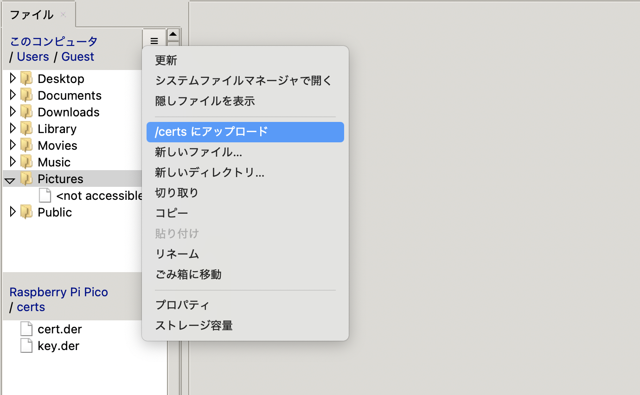Click the Public folder icon
The image size is (640, 395).
(26, 212)
